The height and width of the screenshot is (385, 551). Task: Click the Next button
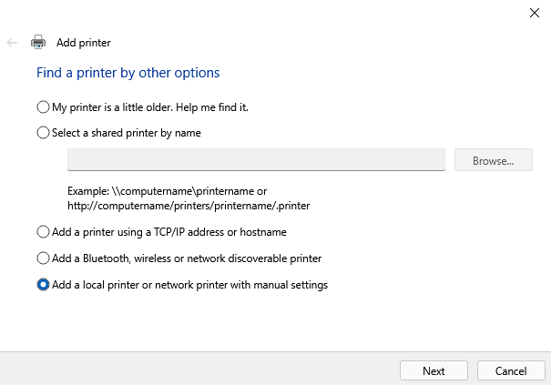434,370
